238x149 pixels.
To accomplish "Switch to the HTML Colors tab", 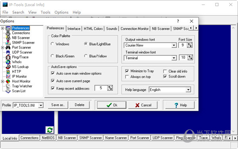I will click(93, 29).
